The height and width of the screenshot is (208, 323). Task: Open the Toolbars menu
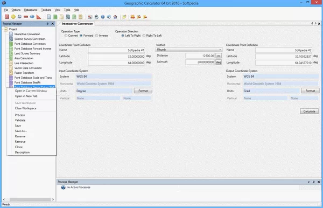46,10
